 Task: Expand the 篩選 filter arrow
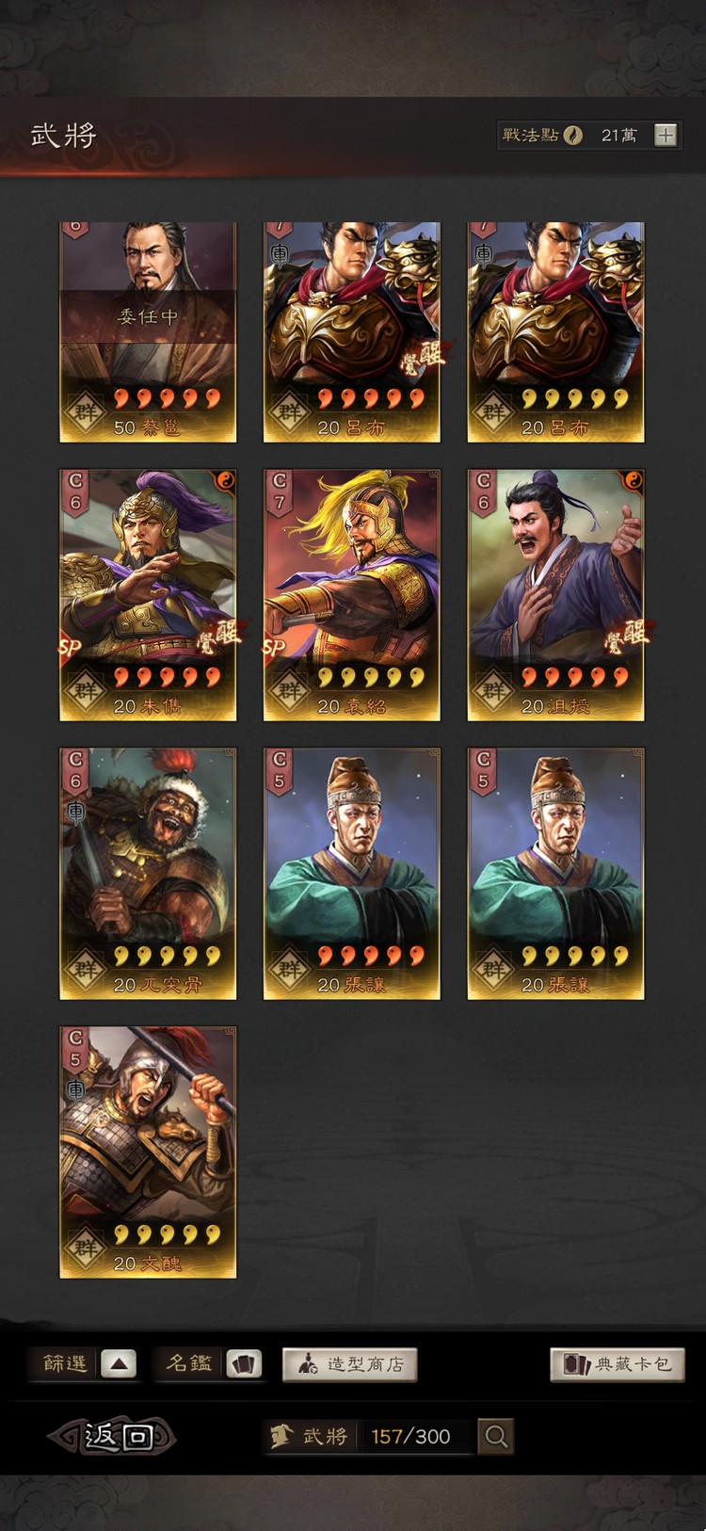119,1363
